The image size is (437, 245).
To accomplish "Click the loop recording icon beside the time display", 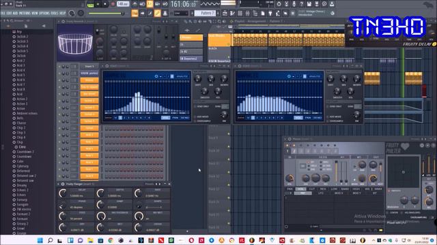I will (165, 4).
